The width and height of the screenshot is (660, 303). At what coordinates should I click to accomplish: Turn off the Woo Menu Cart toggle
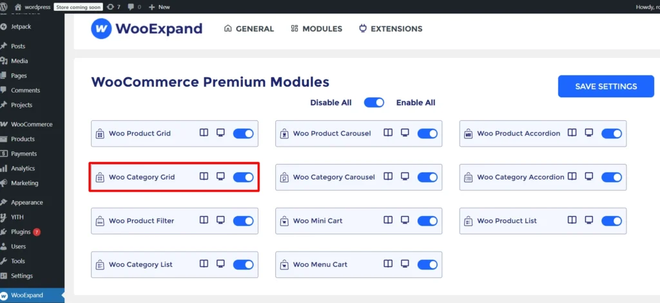[427, 264]
